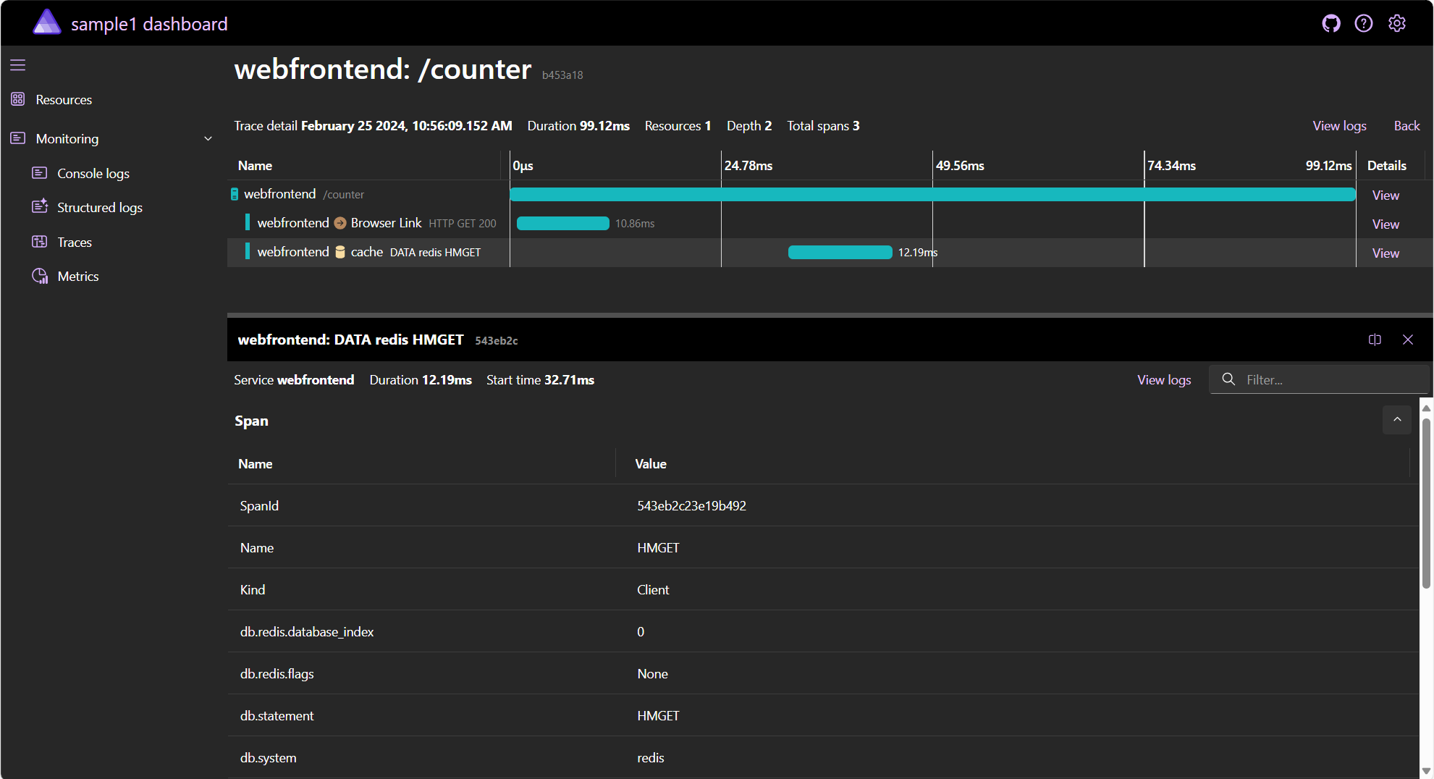Click the cache HMGET span duration bar
This screenshot has width=1434, height=779.
[840, 253]
